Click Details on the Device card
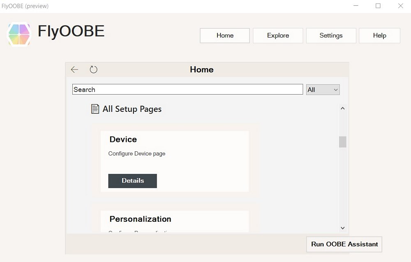This screenshot has width=411, height=262. (132, 181)
